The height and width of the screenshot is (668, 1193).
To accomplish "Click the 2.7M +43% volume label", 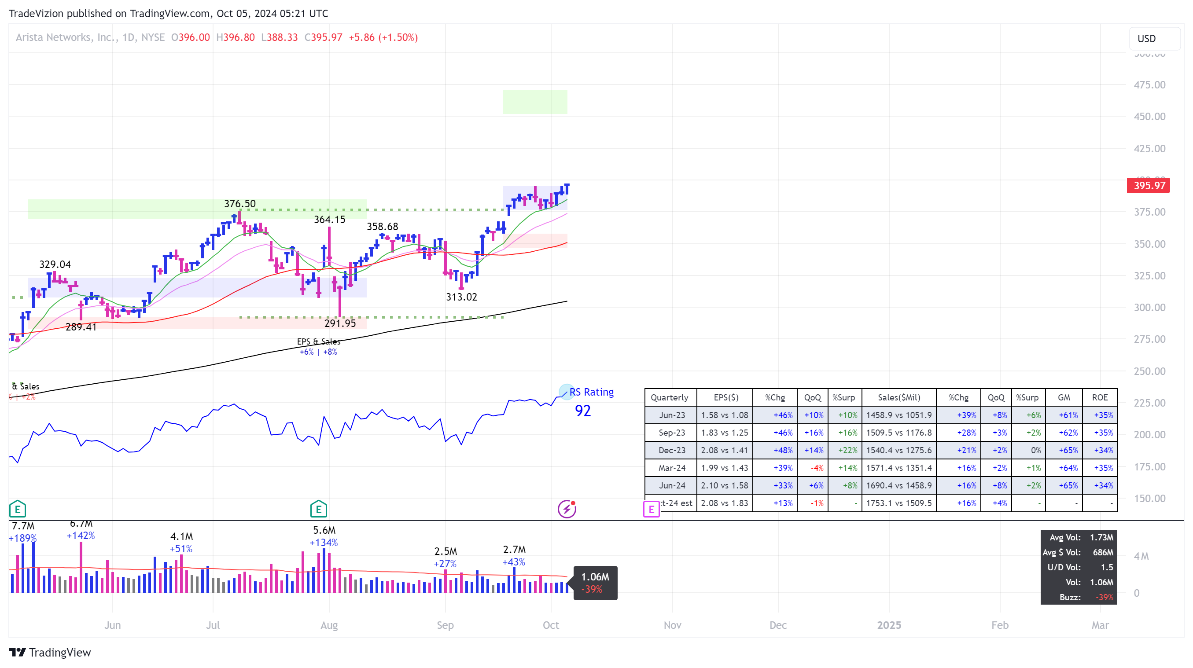I will pos(514,556).
